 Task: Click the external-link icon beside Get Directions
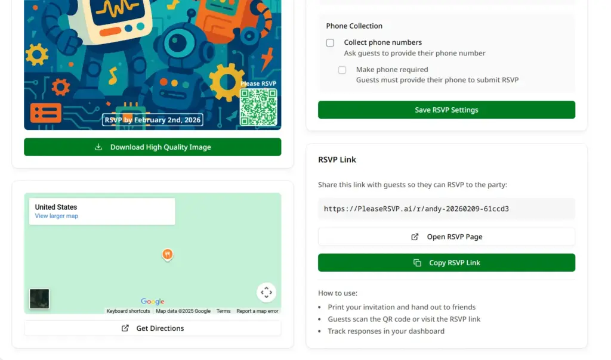click(125, 328)
